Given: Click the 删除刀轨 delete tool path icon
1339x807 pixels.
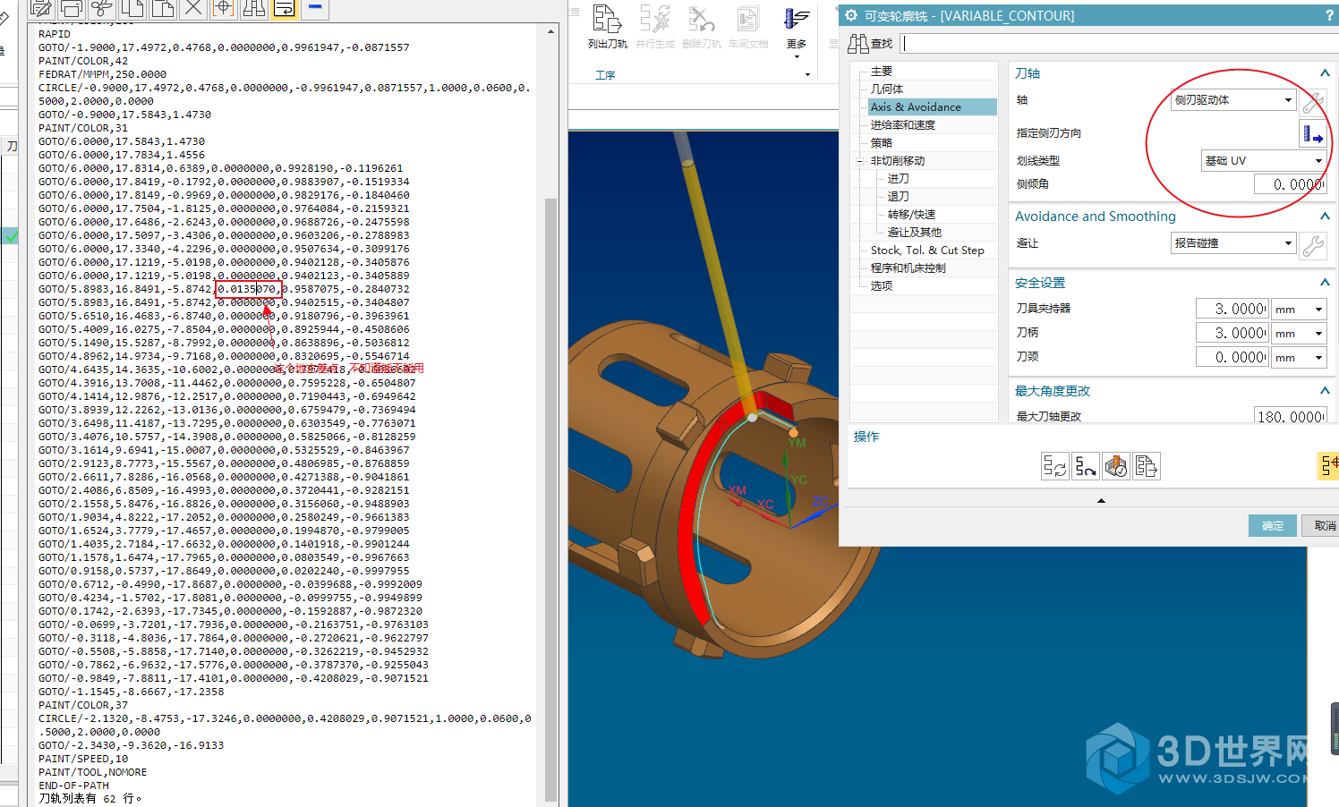Looking at the screenshot, I should coord(701,27).
